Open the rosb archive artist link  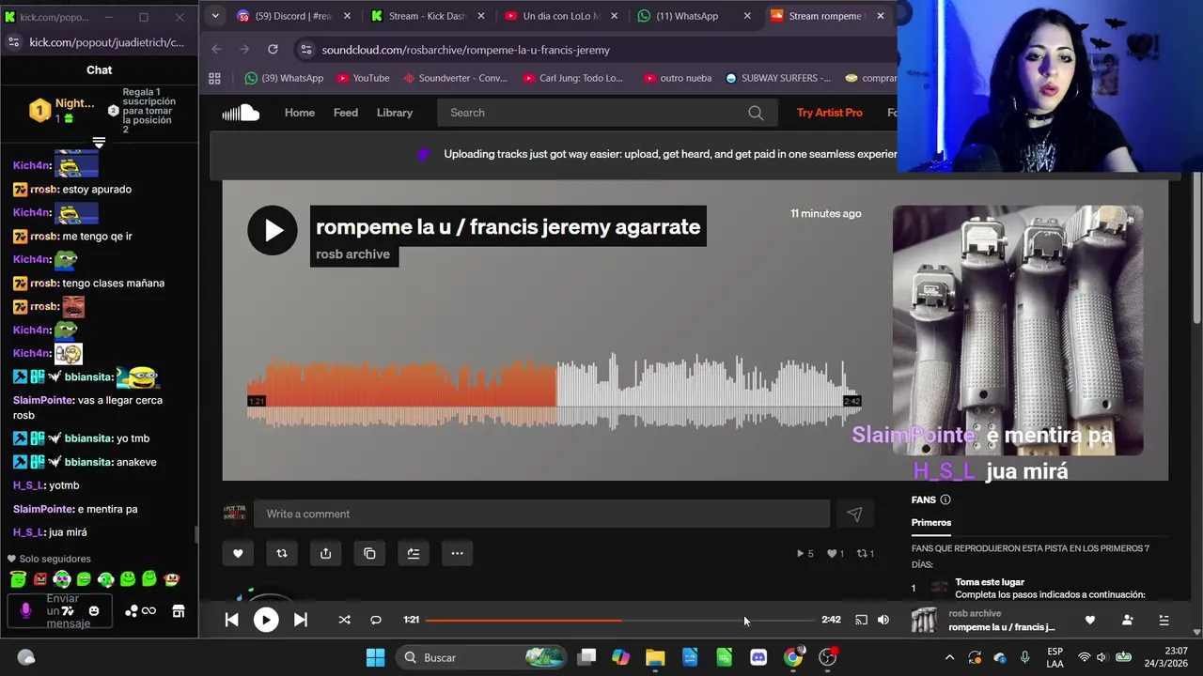(x=352, y=253)
